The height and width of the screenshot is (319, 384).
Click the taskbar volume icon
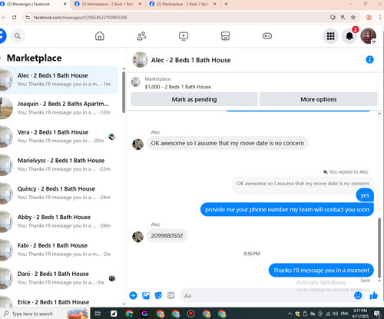click(335, 314)
